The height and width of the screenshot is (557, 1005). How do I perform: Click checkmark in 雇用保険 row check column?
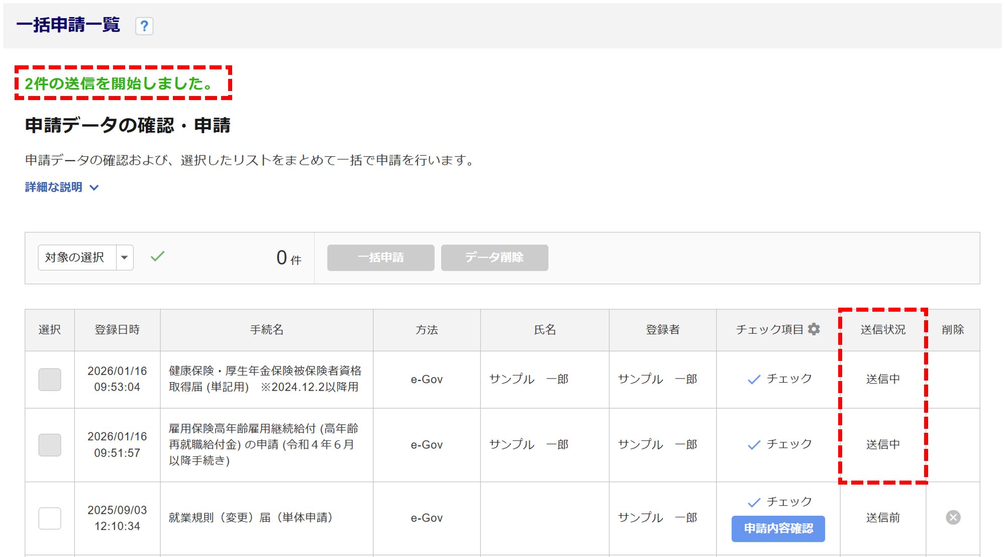coord(754,445)
